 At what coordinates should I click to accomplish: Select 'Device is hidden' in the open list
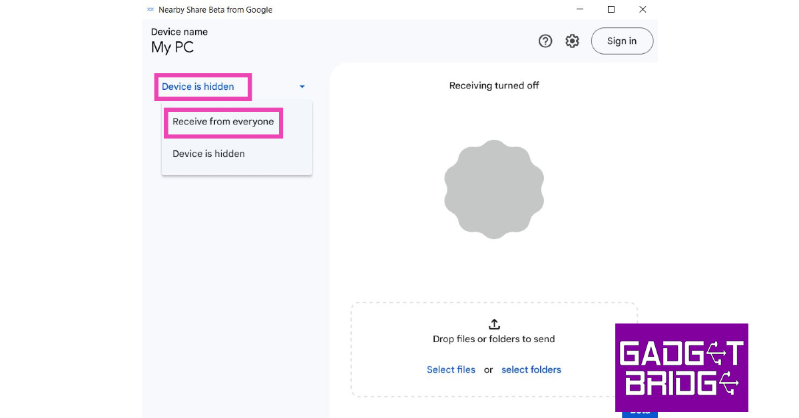(x=208, y=154)
